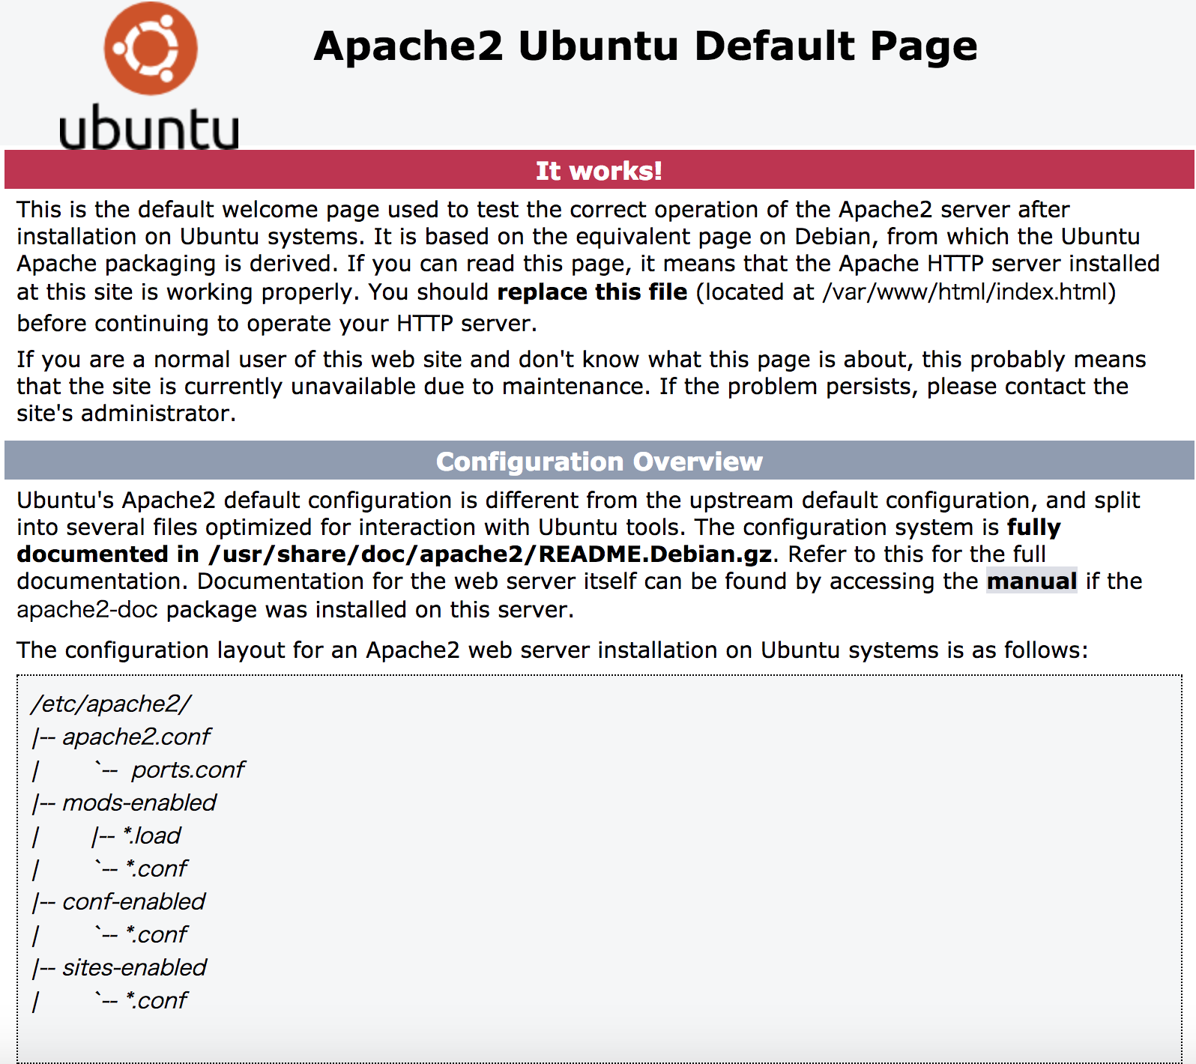Click the Ubuntu logo image

coord(149,76)
